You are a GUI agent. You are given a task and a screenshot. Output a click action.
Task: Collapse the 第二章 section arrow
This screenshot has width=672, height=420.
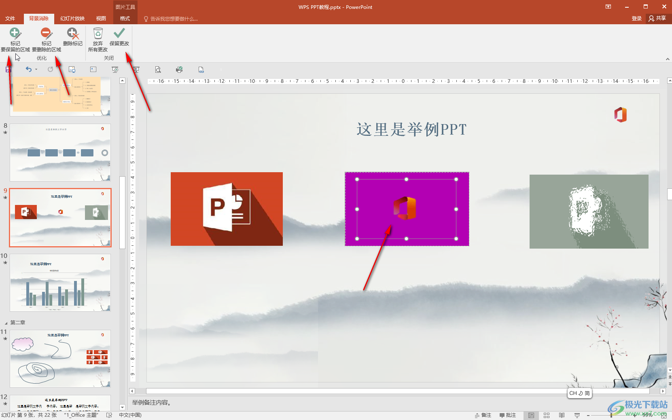tap(6, 323)
